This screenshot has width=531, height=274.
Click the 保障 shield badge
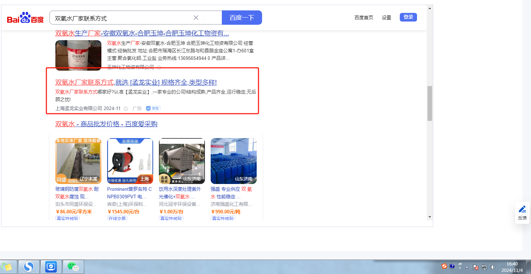tap(153, 108)
